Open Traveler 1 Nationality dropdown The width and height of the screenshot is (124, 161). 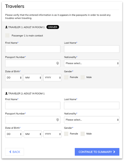point(92,63)
